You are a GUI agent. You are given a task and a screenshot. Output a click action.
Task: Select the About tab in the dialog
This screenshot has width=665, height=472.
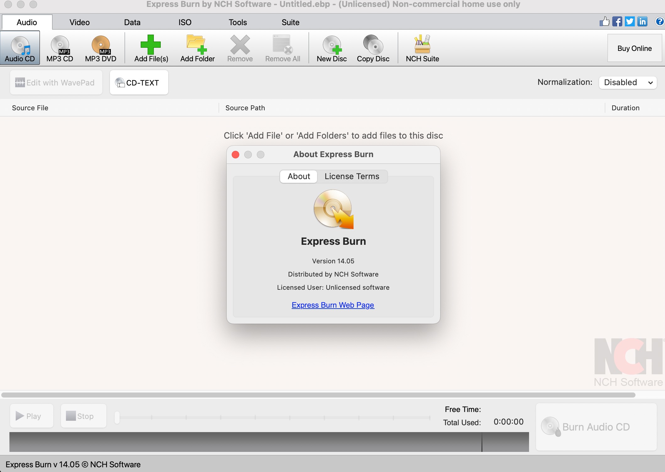(299, 176)
